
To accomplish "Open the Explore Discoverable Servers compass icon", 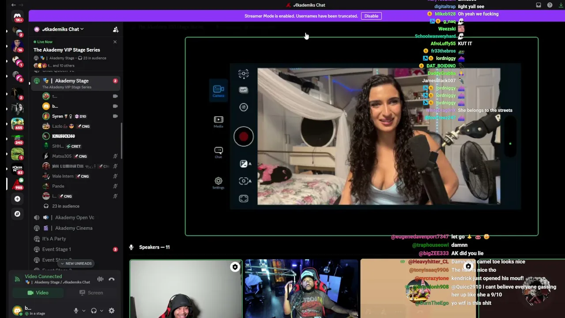I will coord(17,214).
